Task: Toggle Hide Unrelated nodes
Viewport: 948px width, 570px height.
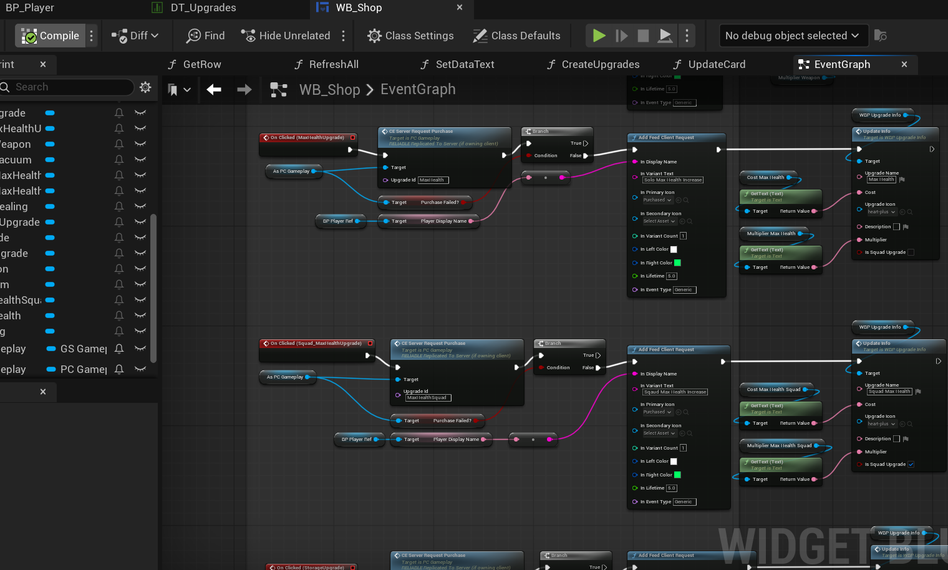Action: (286, 36)
